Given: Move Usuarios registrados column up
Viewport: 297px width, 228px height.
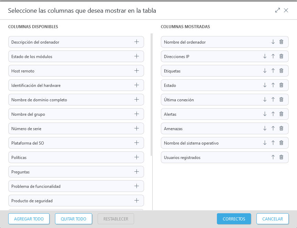Looking at the screenshot, I should click(x=273, y=157).
